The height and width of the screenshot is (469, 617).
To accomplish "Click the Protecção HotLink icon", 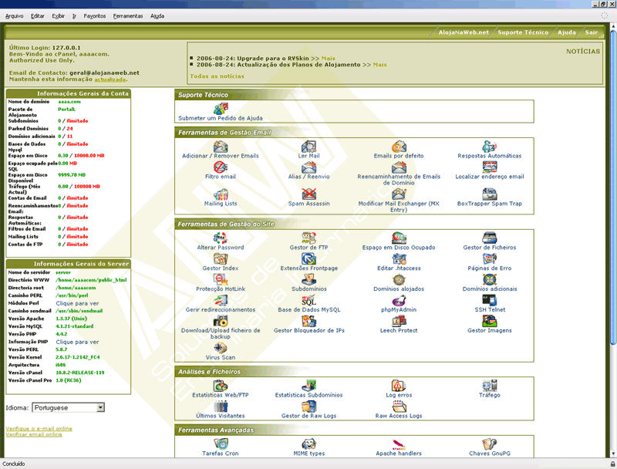I will click(x=221, y=279).
